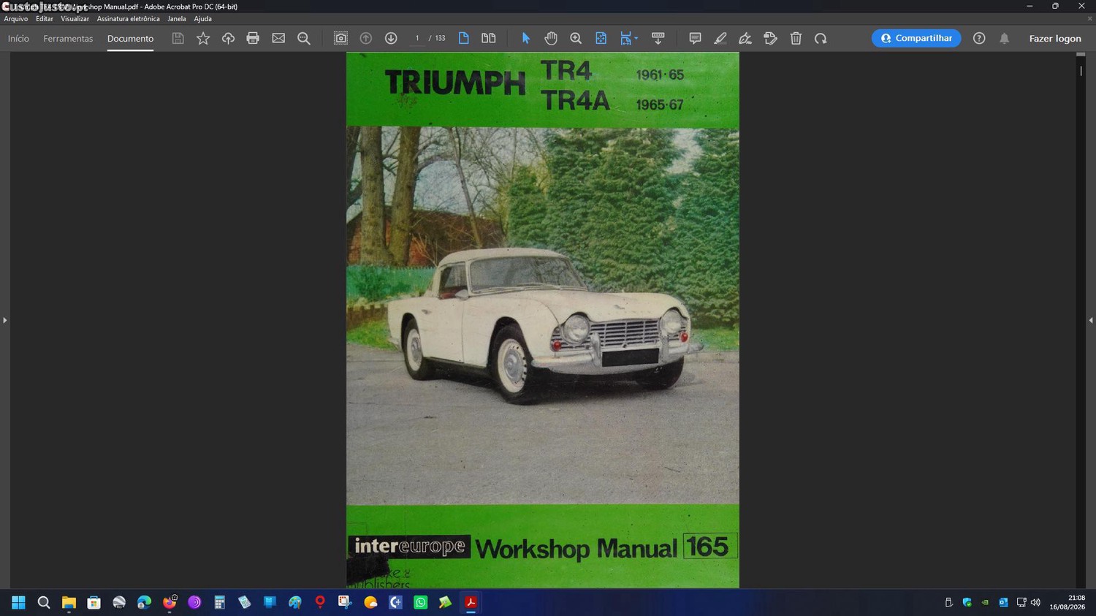The height and width of the screenshot is (616, 1096).
Task: Open the volume control in system tray
Action: point(1035,603)
